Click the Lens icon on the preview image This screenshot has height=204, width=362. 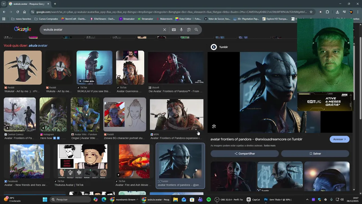pos(214,126)
